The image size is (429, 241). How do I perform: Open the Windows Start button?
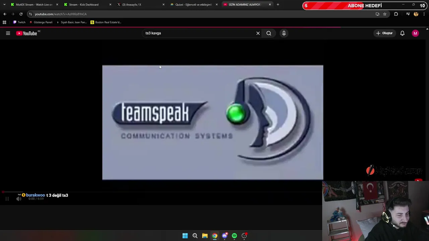[185, 236]
